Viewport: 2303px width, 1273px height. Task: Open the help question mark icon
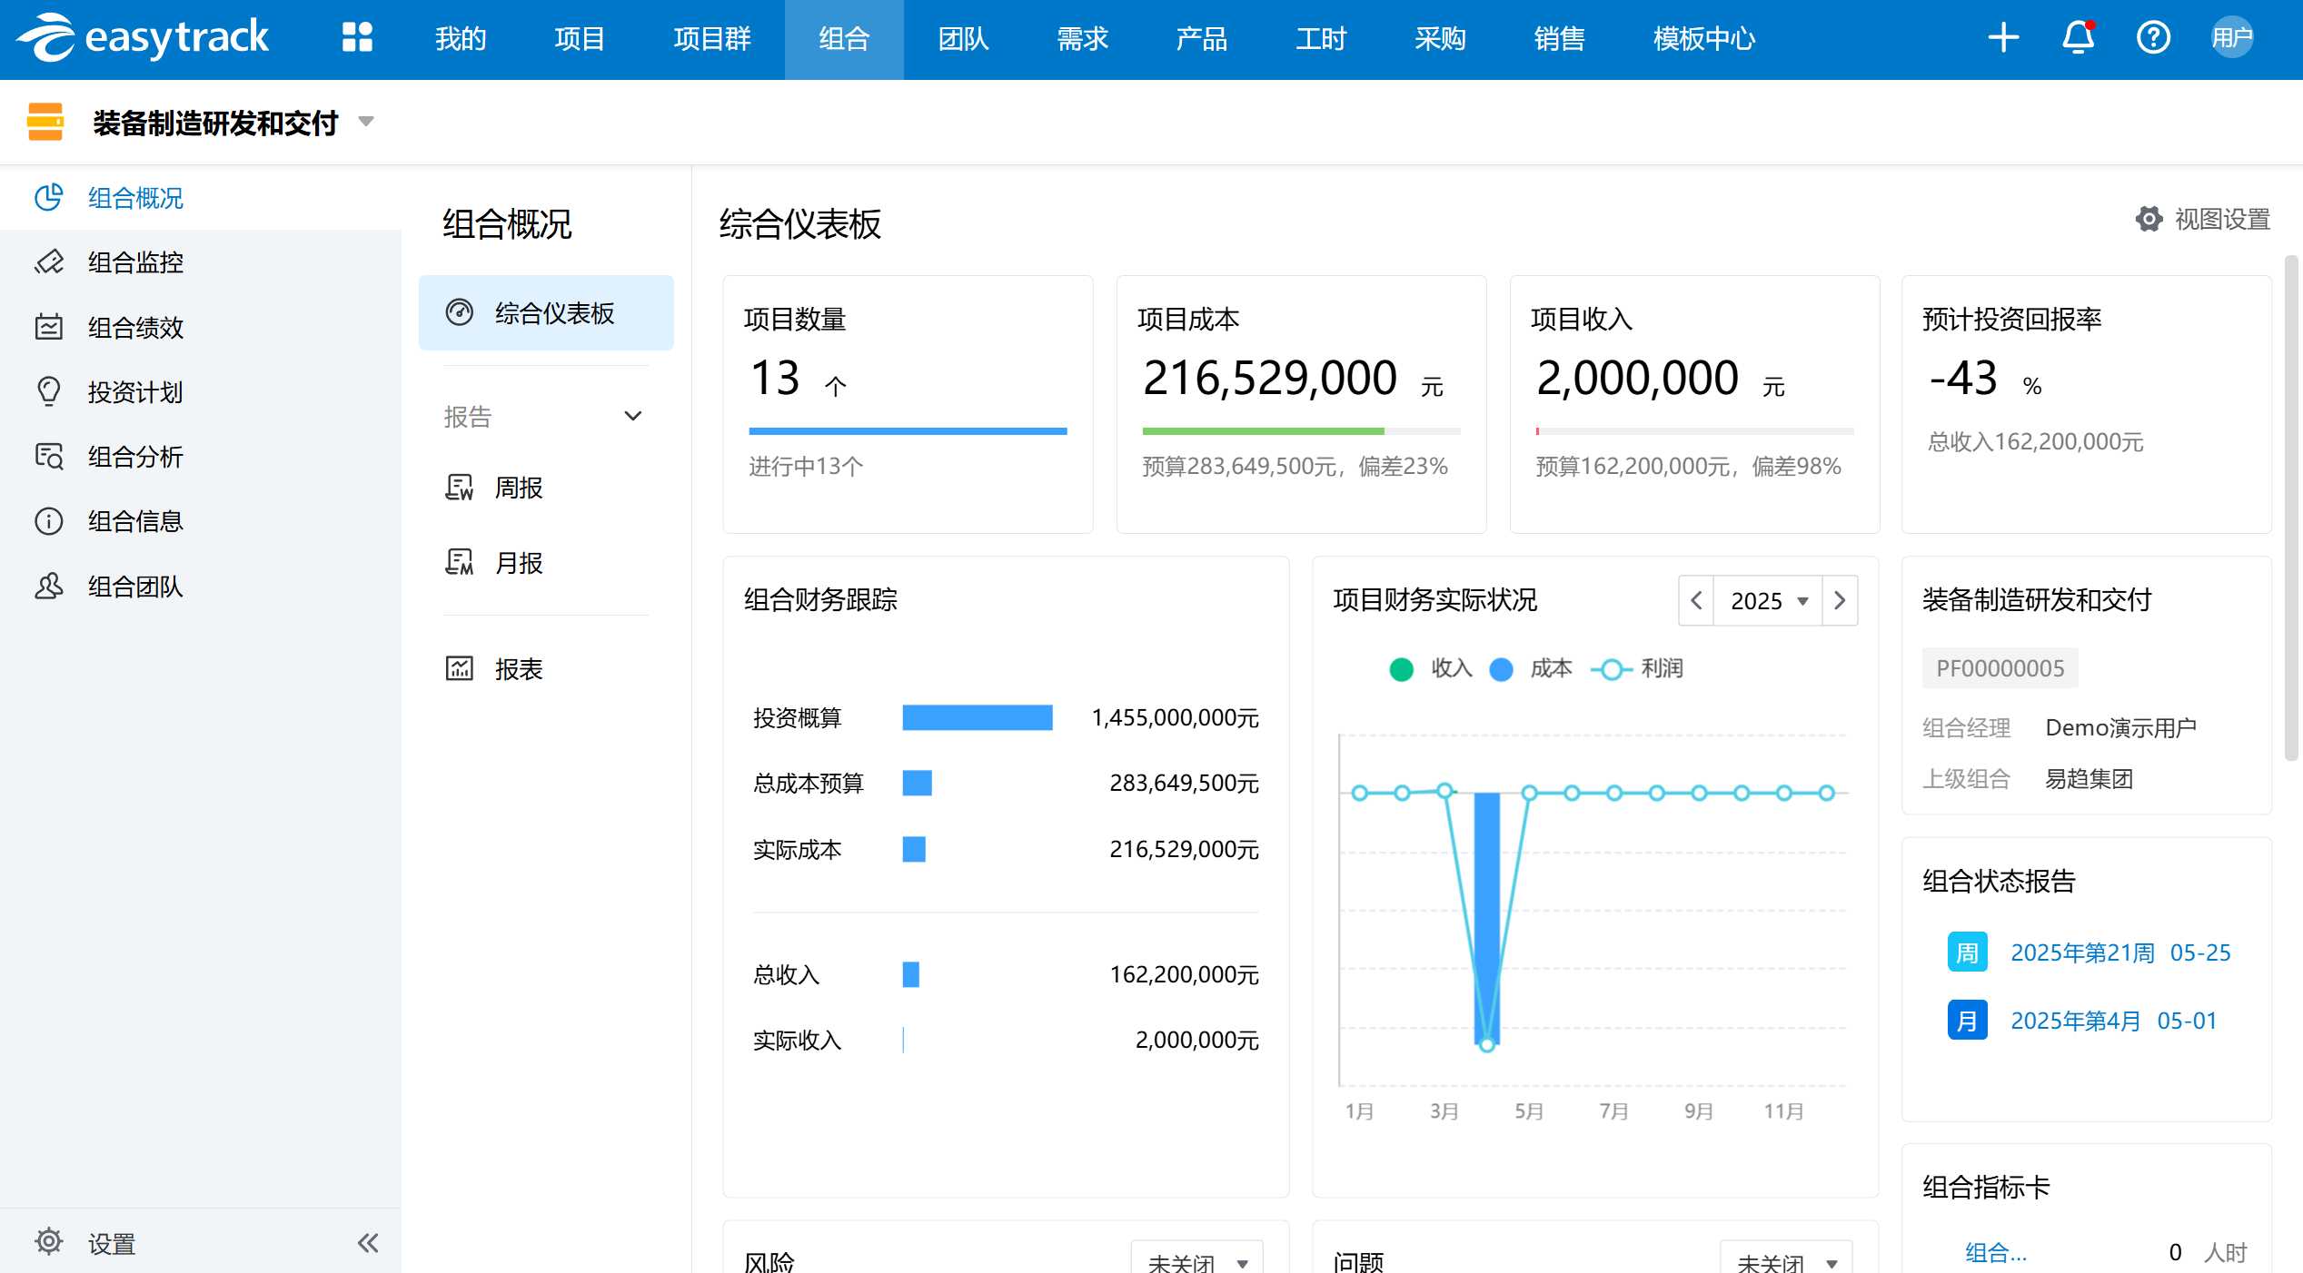2153,38
